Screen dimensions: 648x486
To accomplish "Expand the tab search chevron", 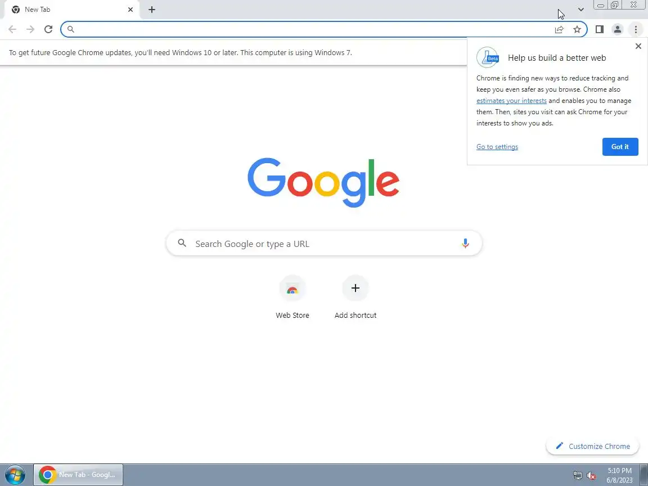I will coord(580,10).
